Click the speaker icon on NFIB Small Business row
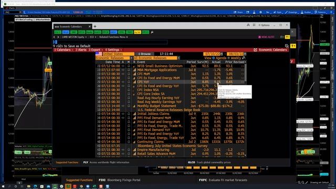336x189 pixels. click(x=123, y=66)
